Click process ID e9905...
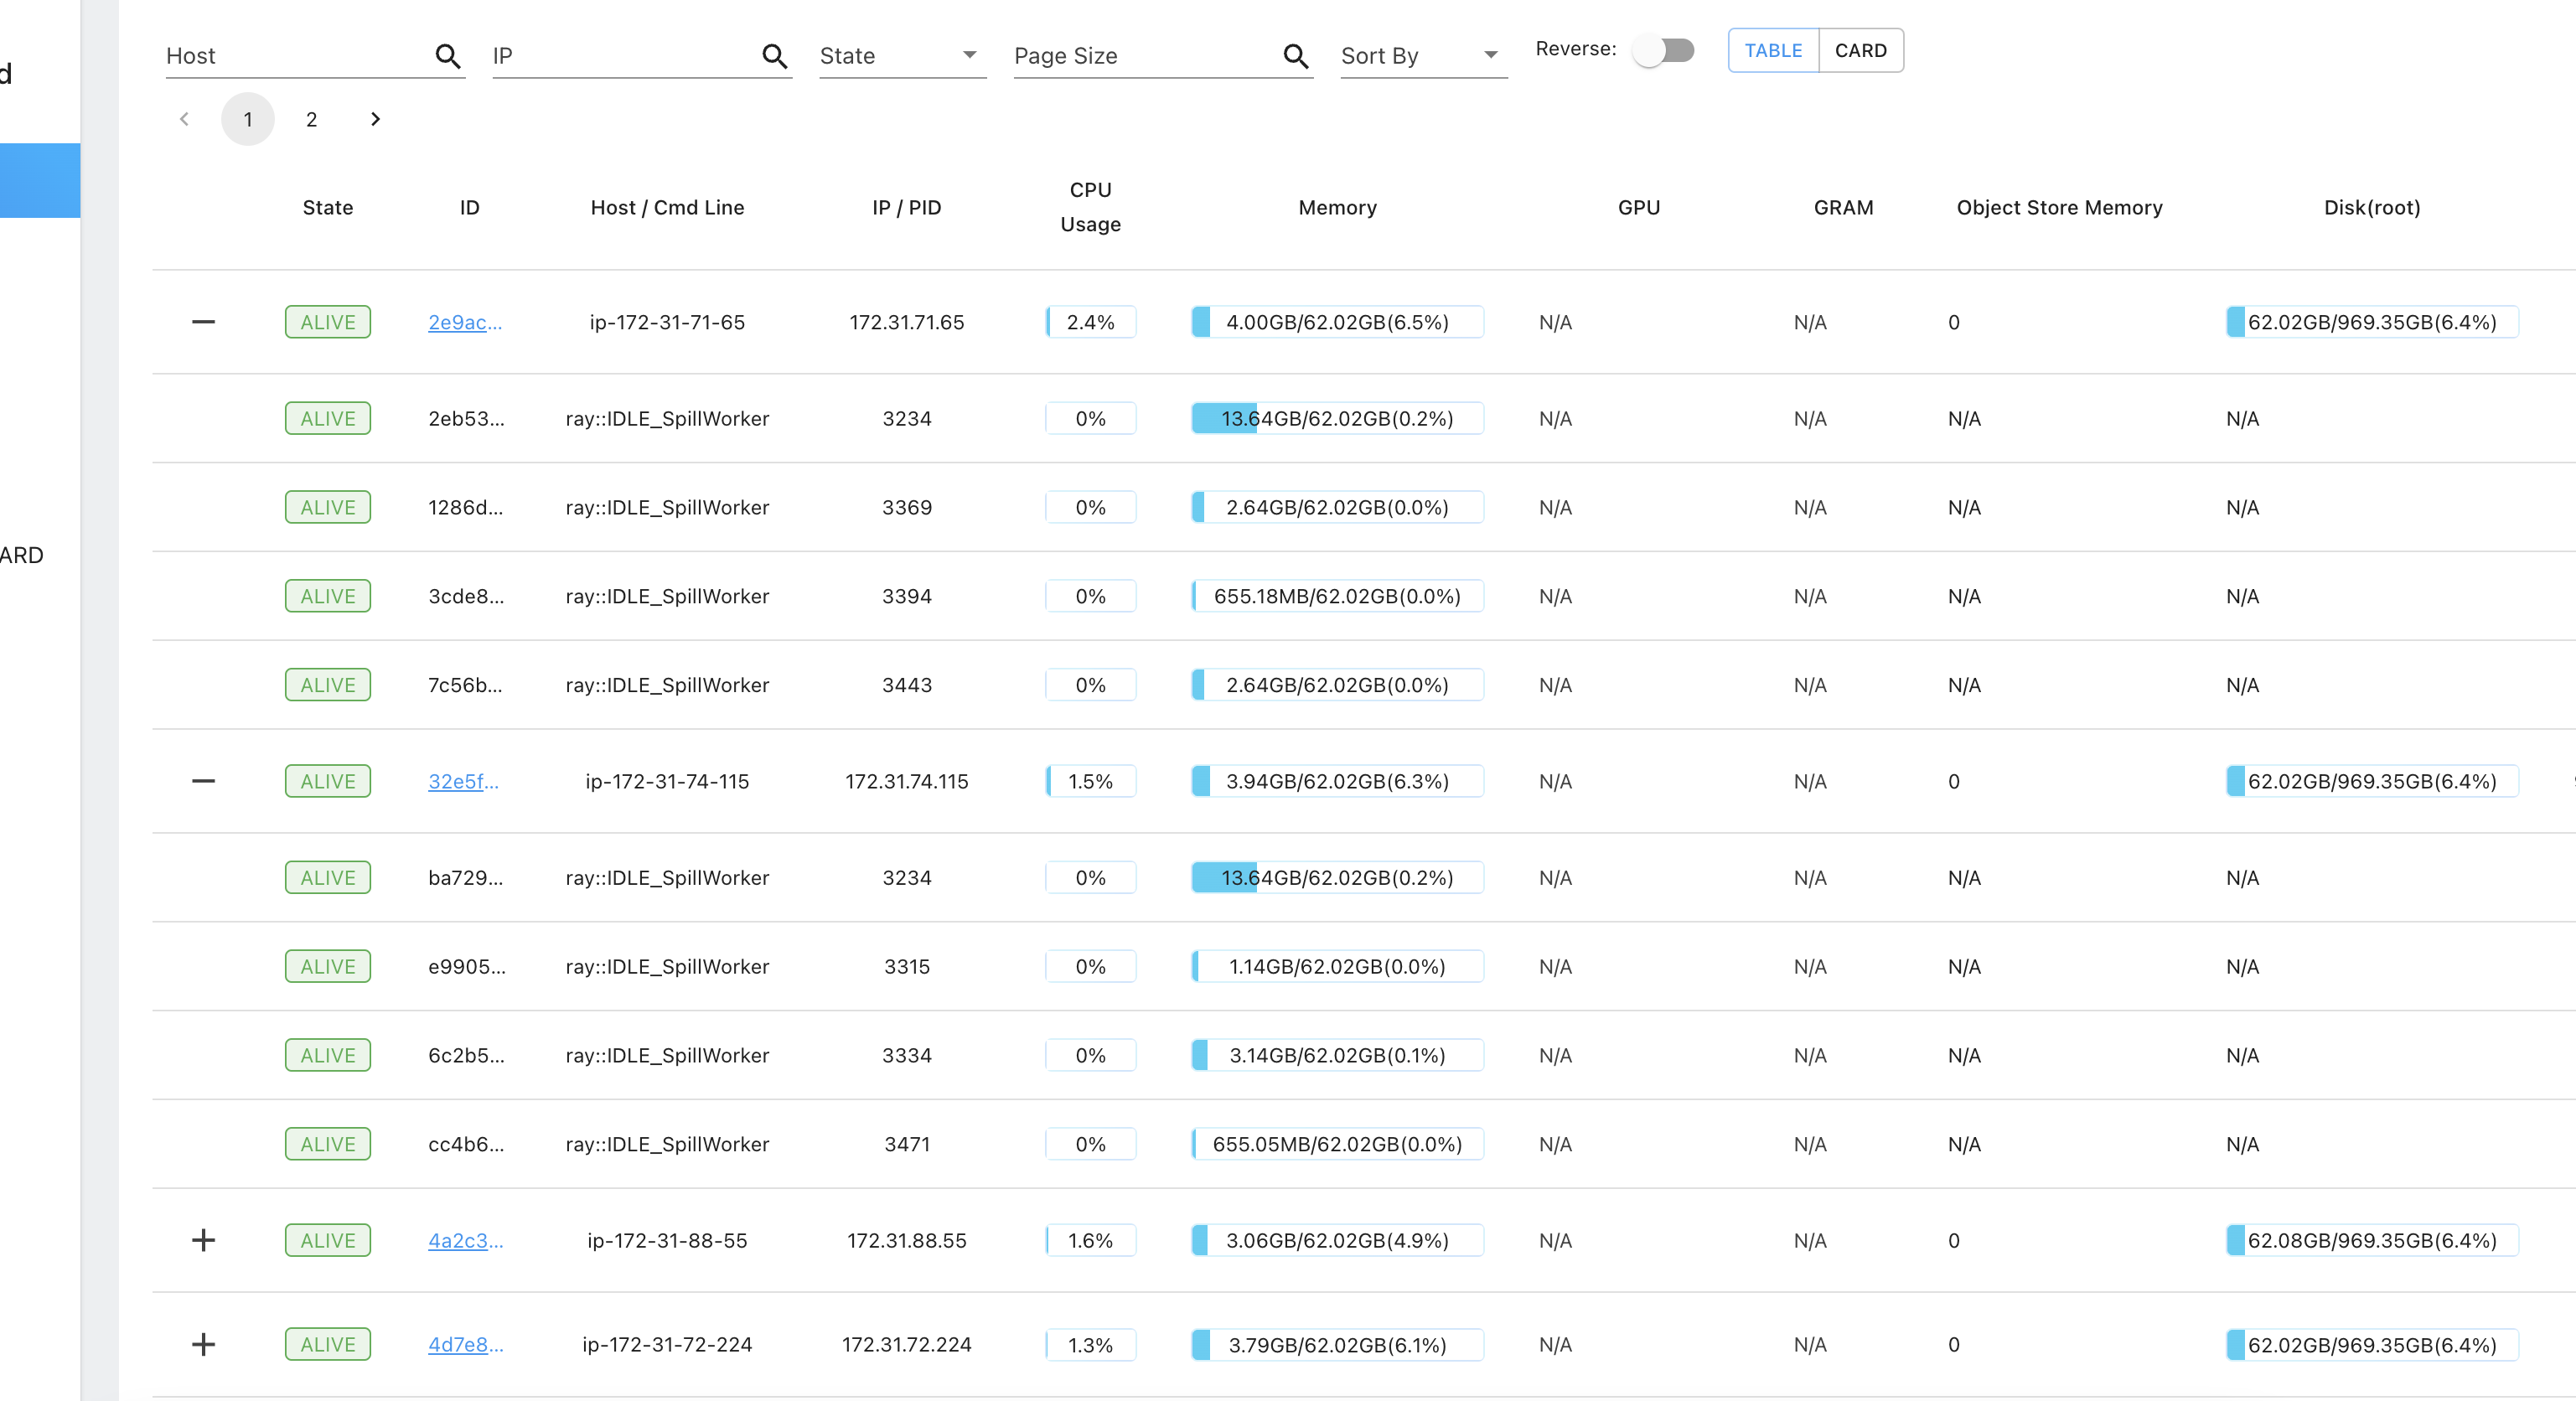This screenshot has width=2576, height=1401. click(x=467, y=966)
